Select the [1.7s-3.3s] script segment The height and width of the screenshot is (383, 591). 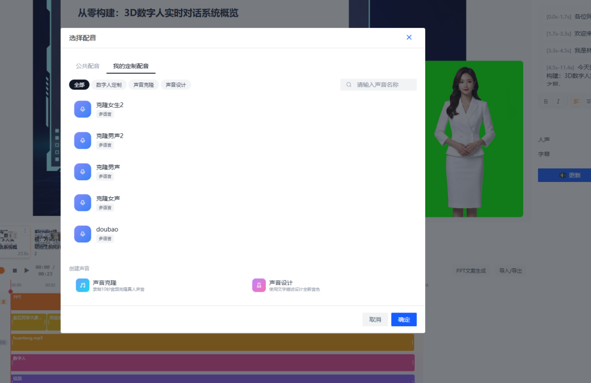click(x=569, y=33)
